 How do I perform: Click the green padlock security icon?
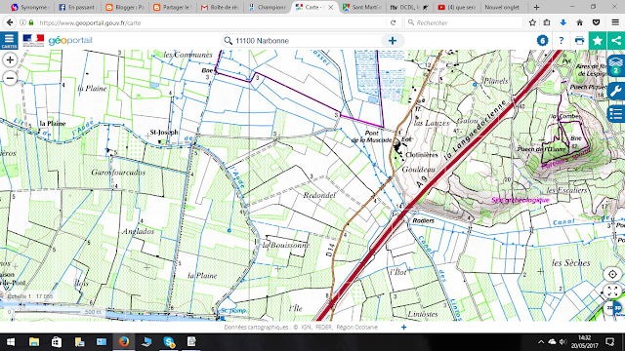pyautogui.click(x=31, y=22)
